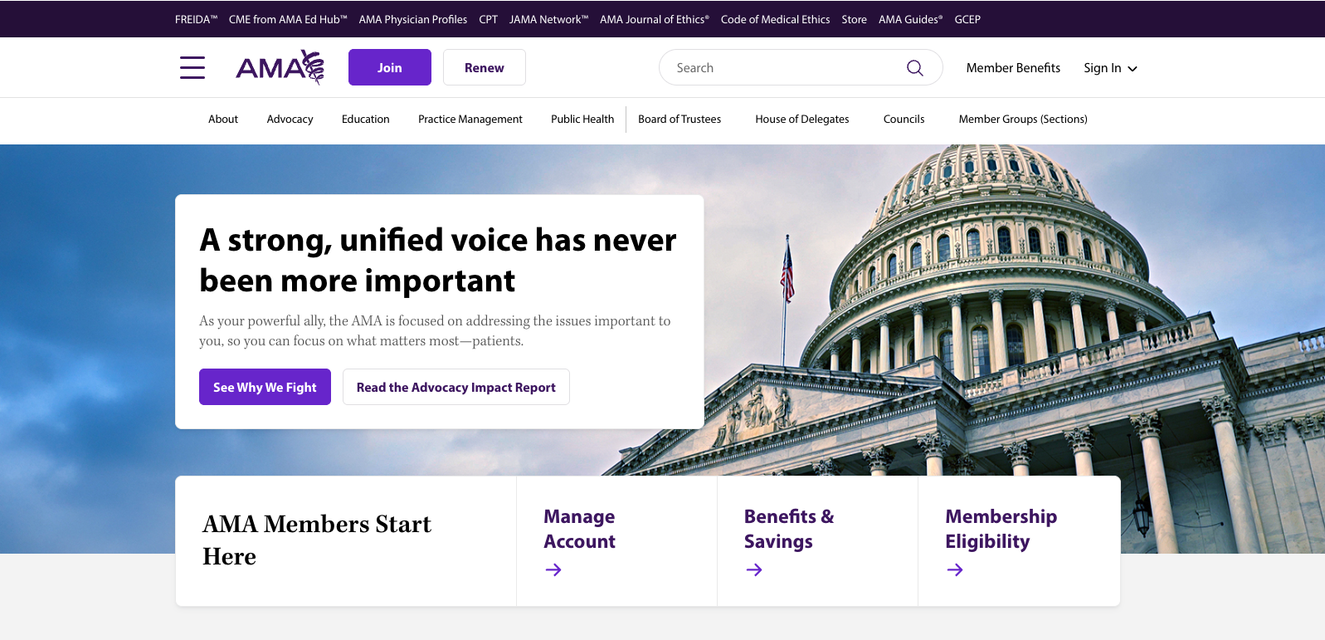Open the Benefits & Savings heading link

point(789,529)
